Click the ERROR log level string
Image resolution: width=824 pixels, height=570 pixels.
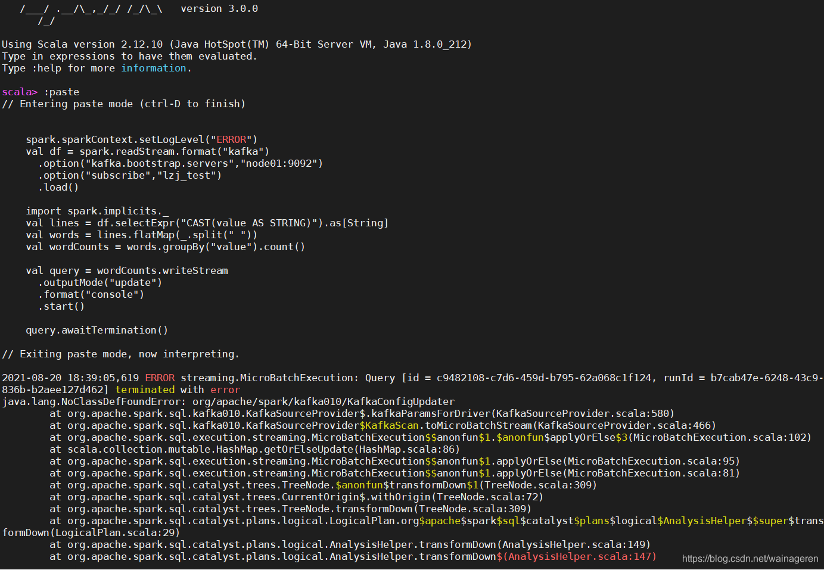[x=232, y=139]
